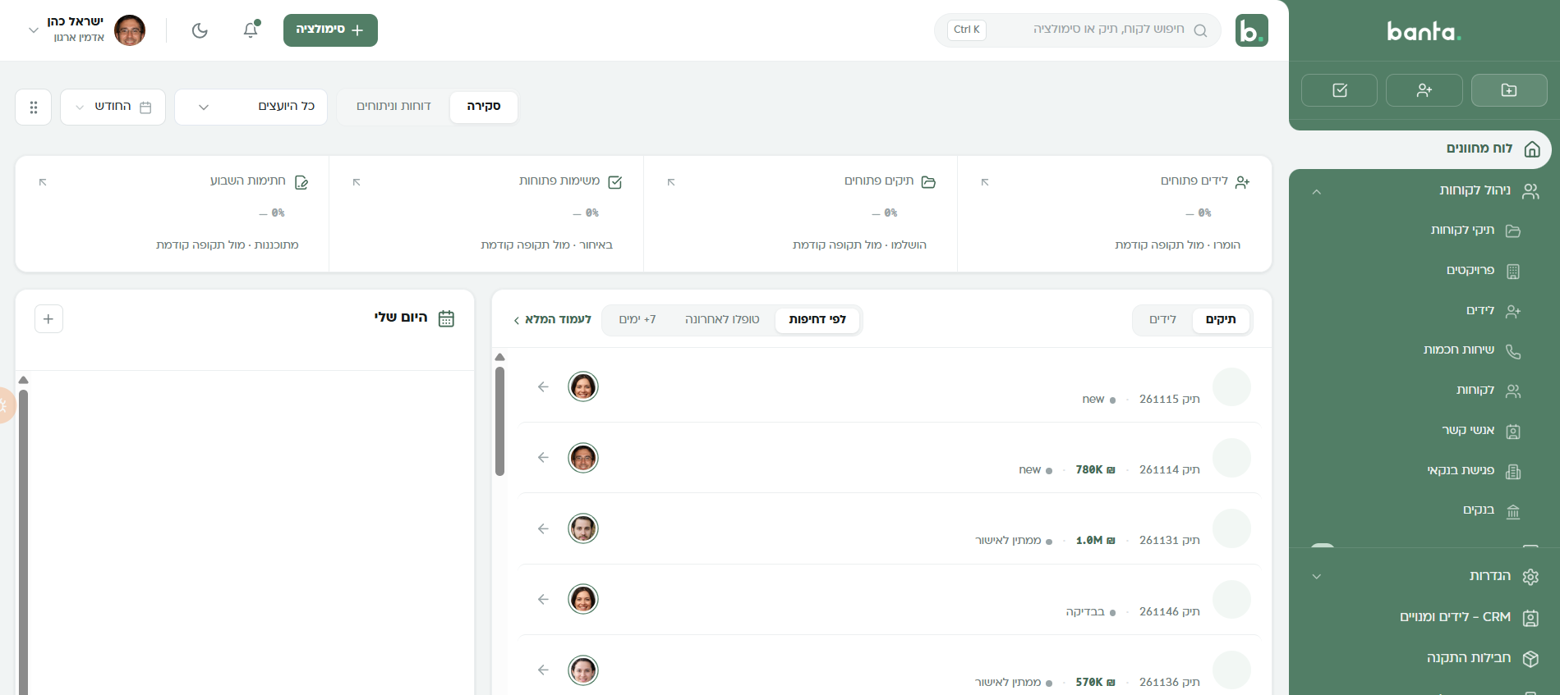Screen dimensions: 1560x695
Task: Collapse the ניהול לקוחות sidebar section
Action: point(1317,191)
